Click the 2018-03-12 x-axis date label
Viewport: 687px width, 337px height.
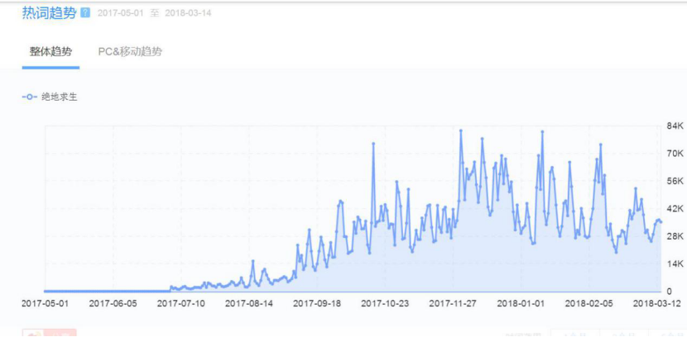(x=656, y=303)
